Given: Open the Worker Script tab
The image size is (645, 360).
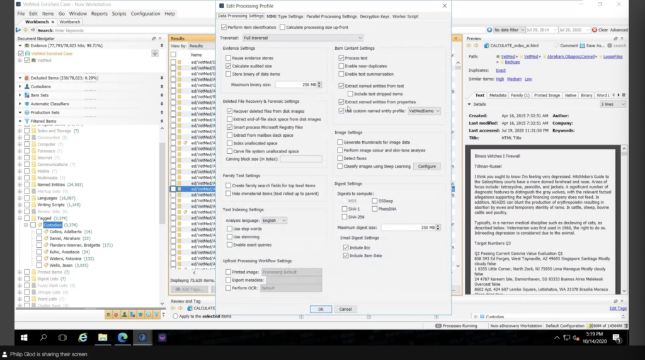Looking at the screenshot, I should tap(405, 16).
